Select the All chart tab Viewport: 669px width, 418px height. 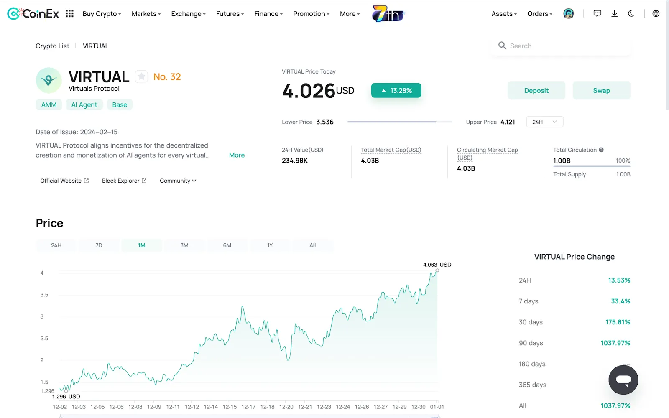pos(312,245)
